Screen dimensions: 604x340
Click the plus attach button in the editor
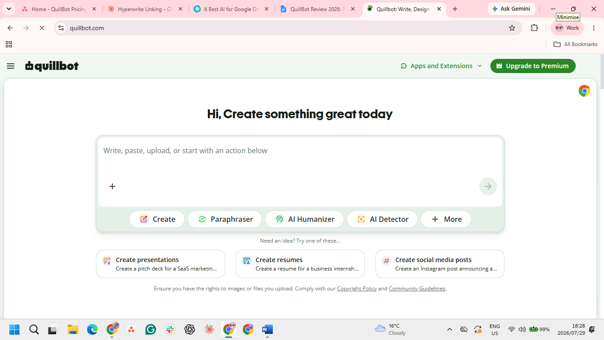(112, 186)
